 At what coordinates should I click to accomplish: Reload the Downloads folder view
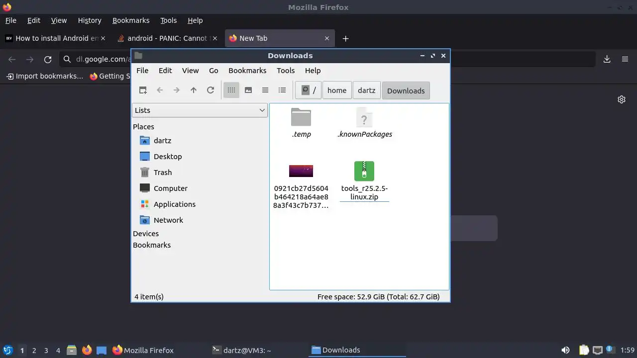pos(211,90)
